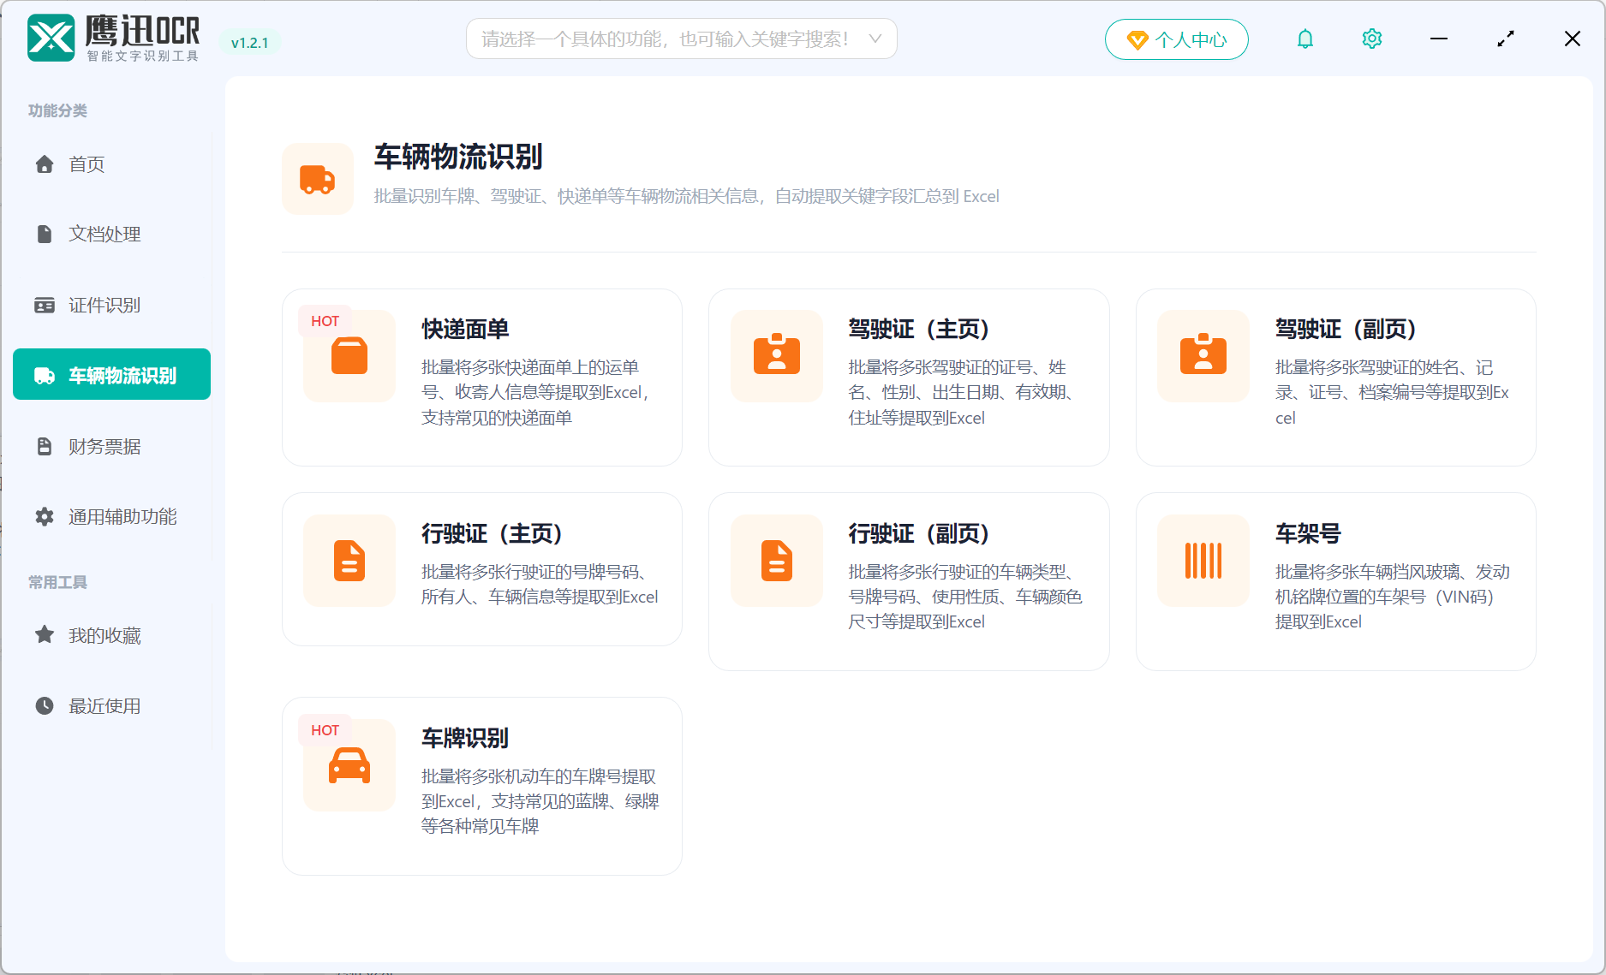Select 证件识别 in sidebar
The width and height of the screenshot is (1606, 975).
pos(111,305)
